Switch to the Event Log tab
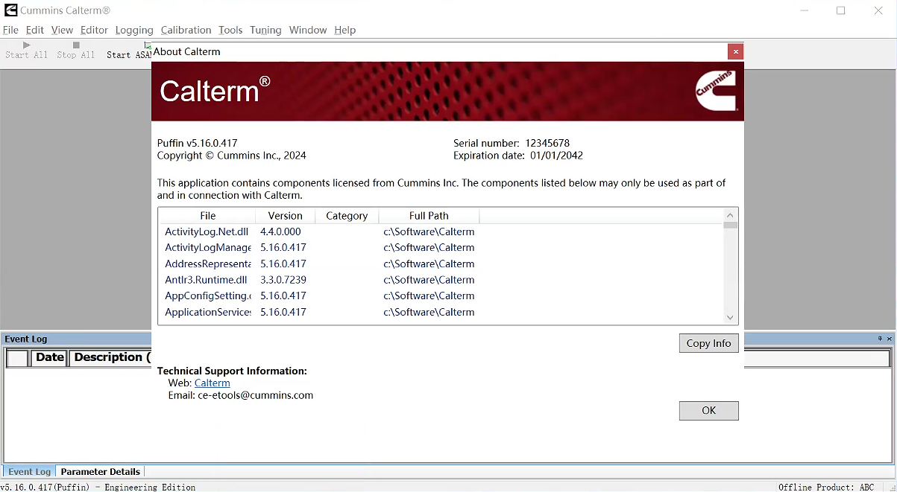Screen dimensions: 897x492 pos(30,471)
